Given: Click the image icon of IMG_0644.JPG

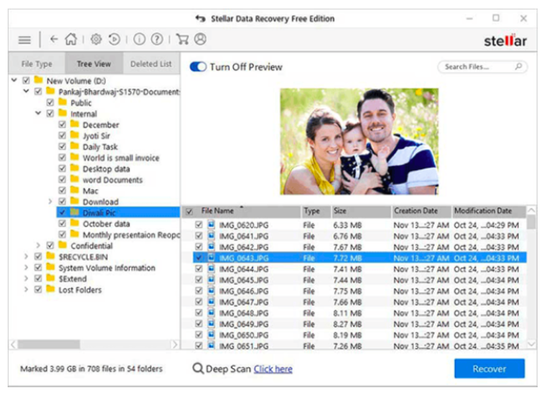Looking at the screenshot, I should pyautogui.click(x=211, y=268).
